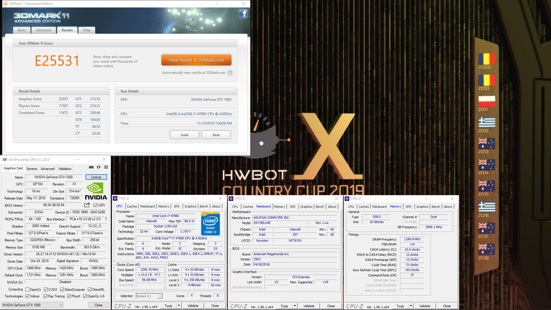Open the Validation tab in GPU-Z
The width and height of the screenshot is (551, 310).
point(65,169)
